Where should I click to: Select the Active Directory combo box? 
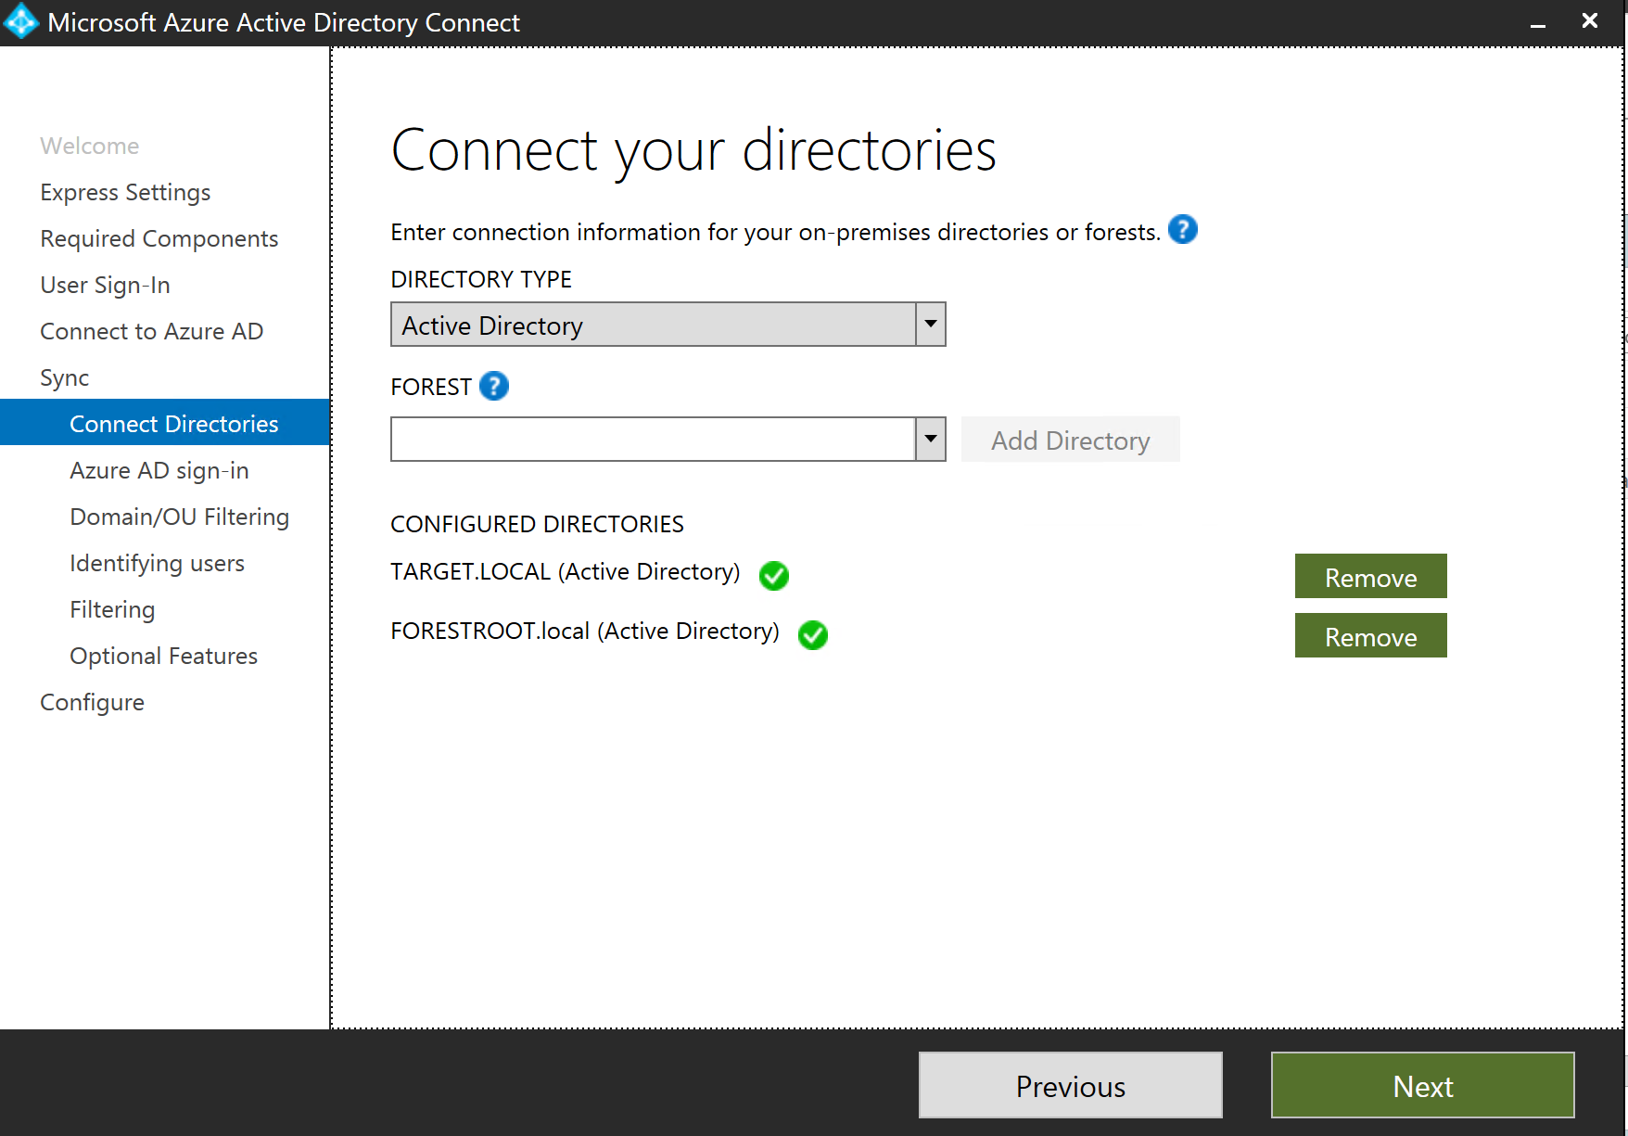[x=653, y=325]
